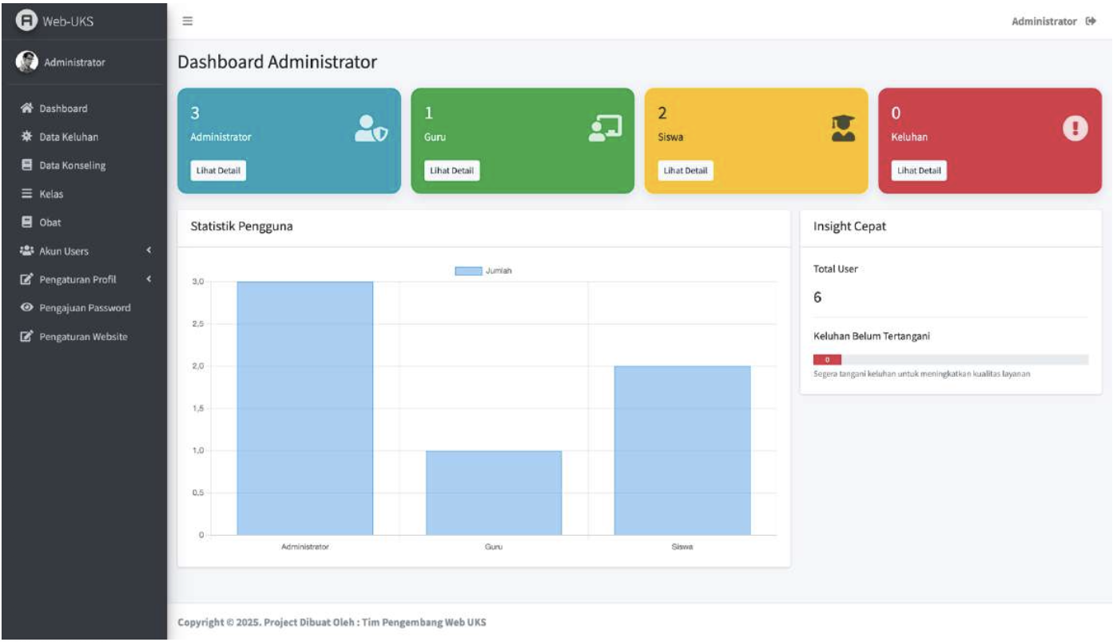Click the Web-UKS logo icon
This screenshot has width=1117, height=642.
pyautogui.click(x=27, y=21)
